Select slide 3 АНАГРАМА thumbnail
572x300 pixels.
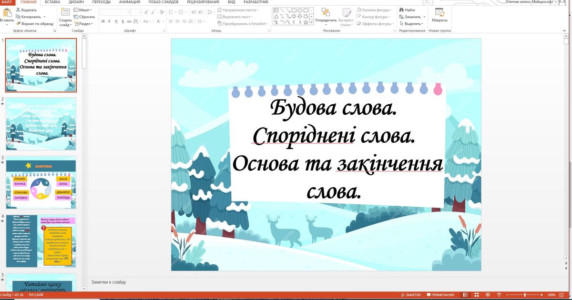41,182
